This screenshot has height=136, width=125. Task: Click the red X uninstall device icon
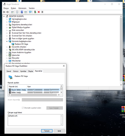(x=39, y=12)
